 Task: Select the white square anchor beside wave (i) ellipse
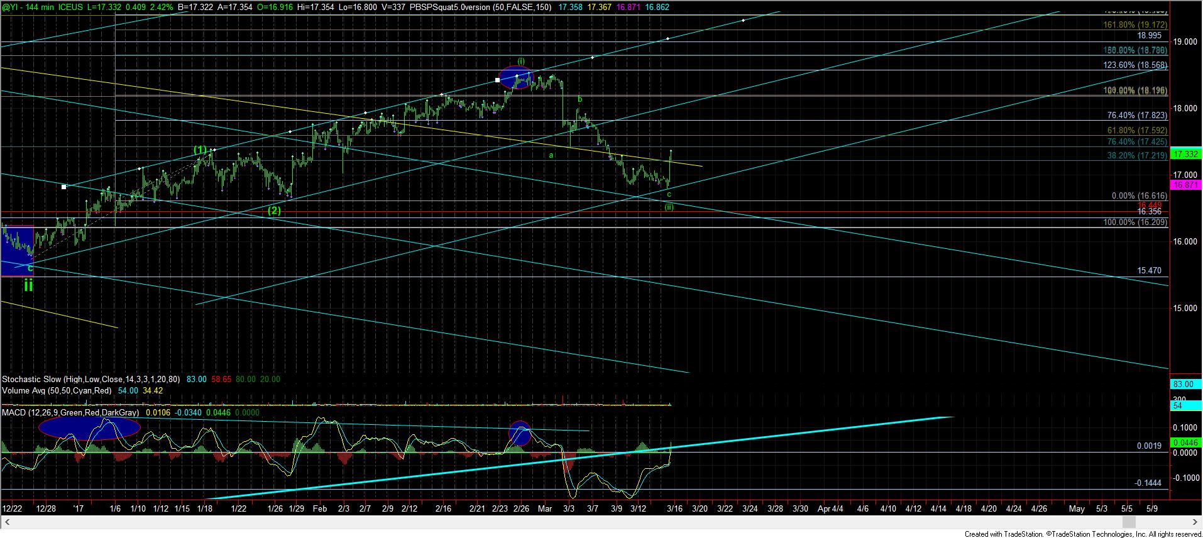click(497, 80)
